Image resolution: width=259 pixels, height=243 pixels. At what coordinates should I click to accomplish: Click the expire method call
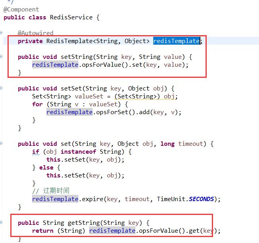pyautogui.click(x=93, y=199)
